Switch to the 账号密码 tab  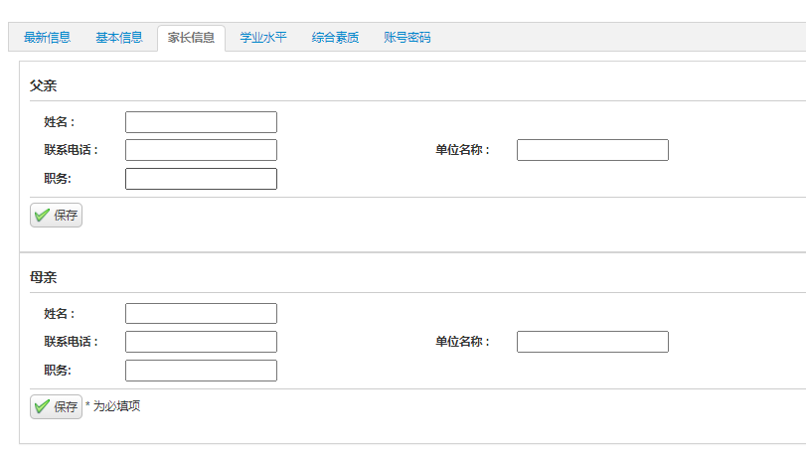(x=407, y=38)
